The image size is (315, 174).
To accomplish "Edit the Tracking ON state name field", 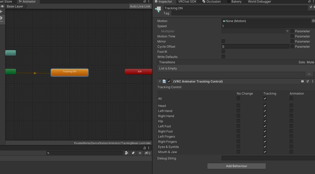I will [235, 8].
